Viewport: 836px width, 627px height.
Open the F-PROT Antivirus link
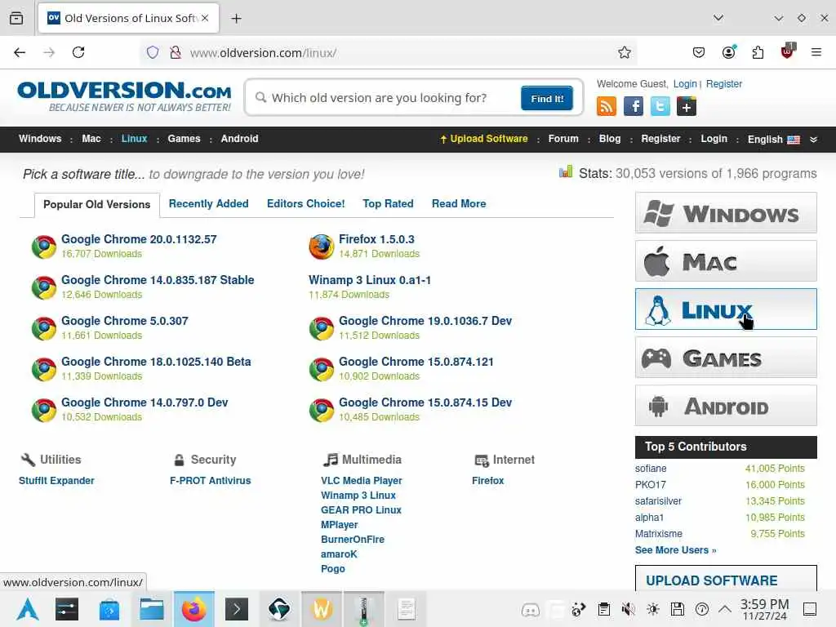click(x=210, y=480)
